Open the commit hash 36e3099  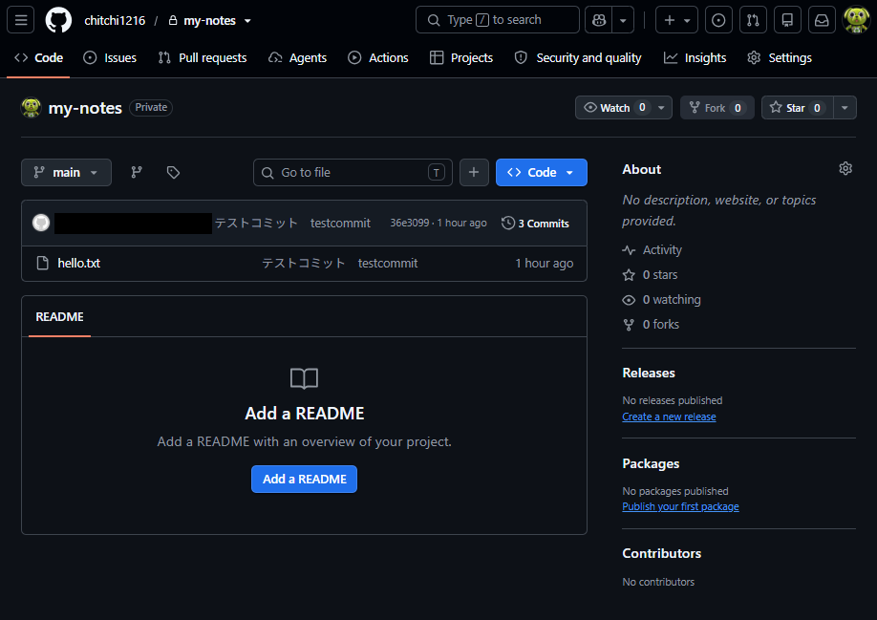(x=410, y=223)
